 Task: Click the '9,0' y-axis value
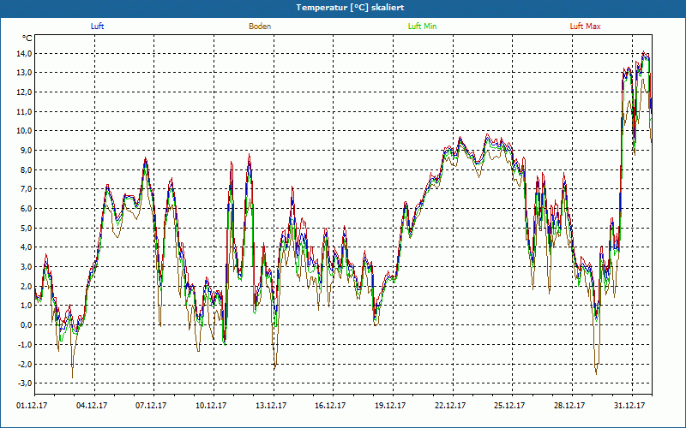pos(26,151)
